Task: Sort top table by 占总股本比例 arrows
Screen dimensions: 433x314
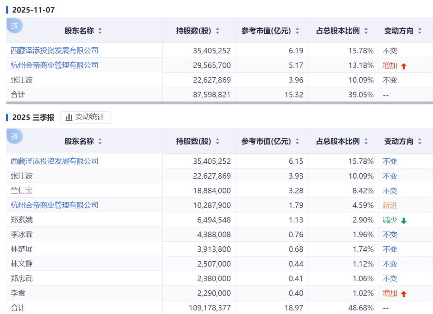Action: coord(366,31)
